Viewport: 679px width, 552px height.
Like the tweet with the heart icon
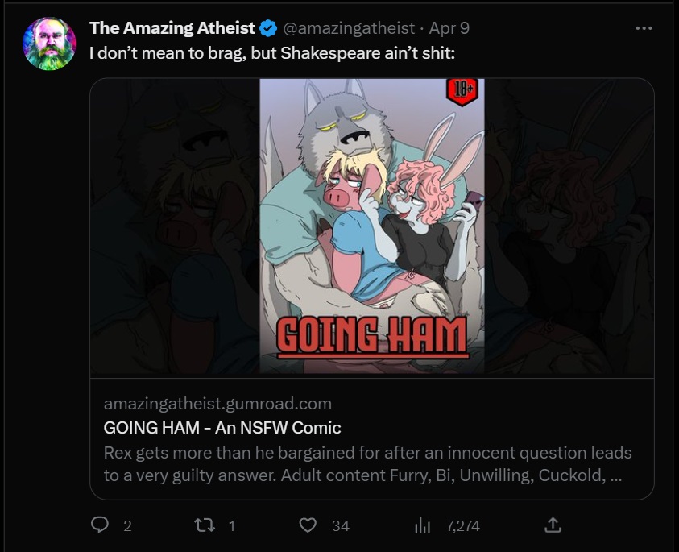[308, 525]
